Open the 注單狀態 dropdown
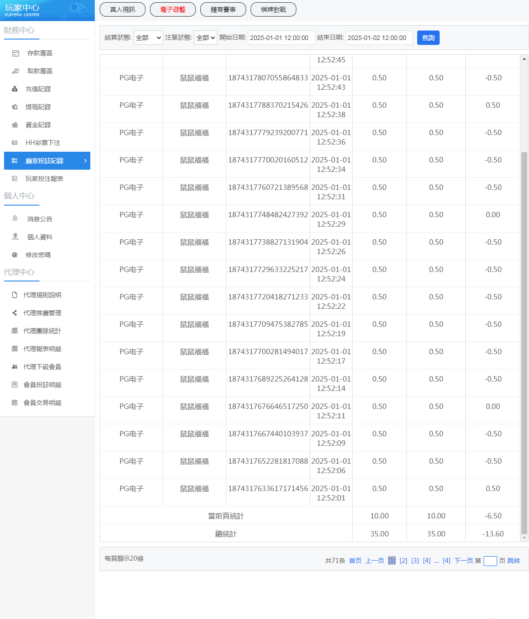Image resolution: width=529 pixels, height=619 pixels. point(205,38)
